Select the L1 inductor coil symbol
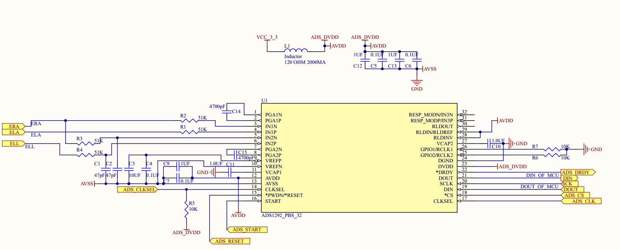The image size is (620, 250). pyautogui.click(x=296, y=50)
